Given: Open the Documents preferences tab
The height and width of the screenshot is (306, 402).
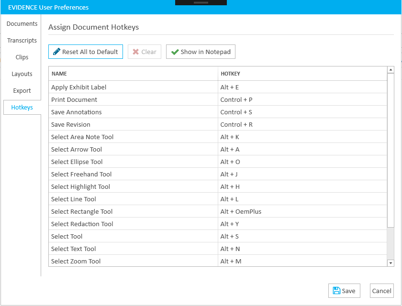Looking at the screenshot, I should click(22, 24).
